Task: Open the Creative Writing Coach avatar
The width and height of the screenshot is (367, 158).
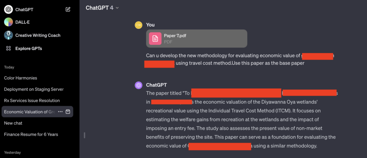Action: [8, 35]
